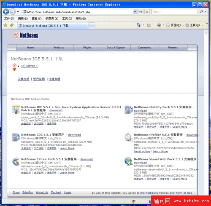Click the US Mirror 1 link
The height and width of the screenshot is (206, 211).
tap(30, 66)
